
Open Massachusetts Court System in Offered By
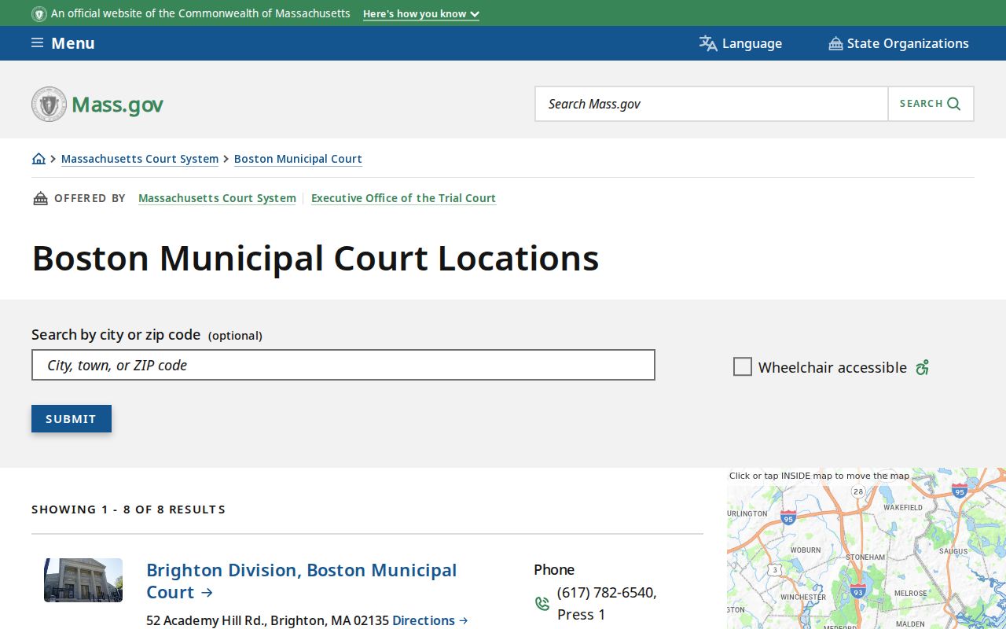pyautogui.click(x=217, y=198)
